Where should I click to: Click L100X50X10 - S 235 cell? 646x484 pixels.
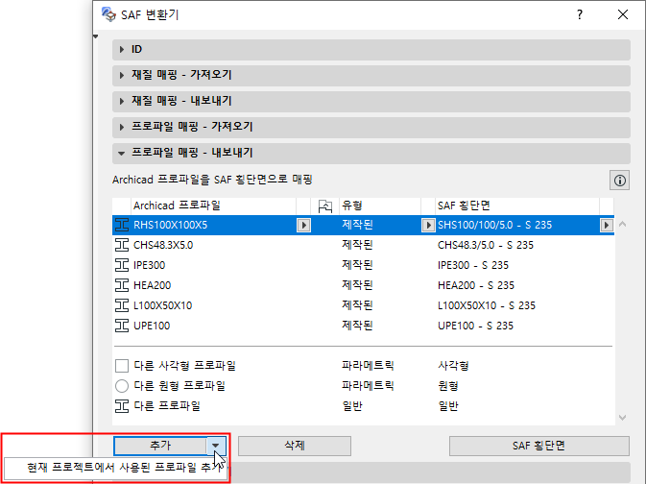[486, 306]
